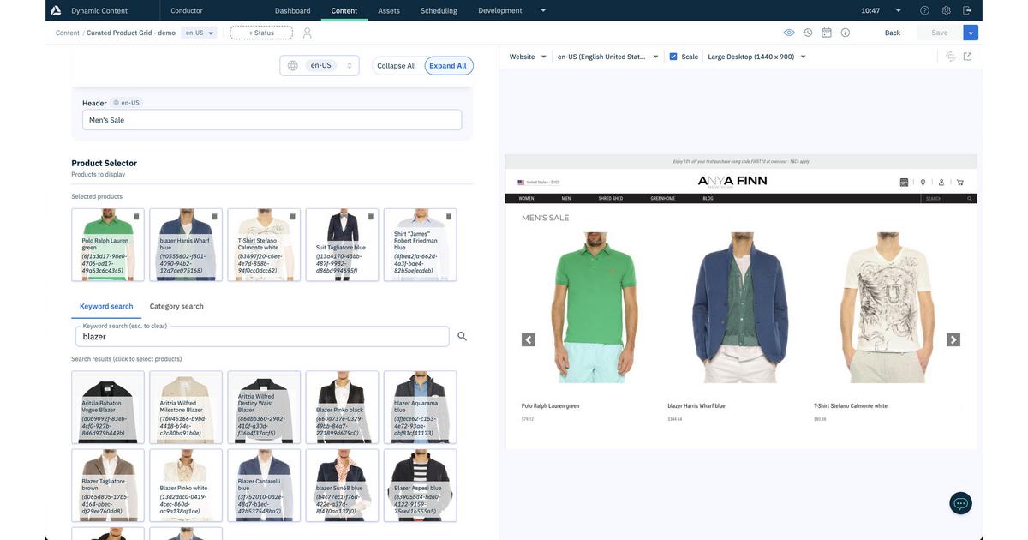
Task: Click the store locator pin icon in preview
Action: [x=923, y=182]
